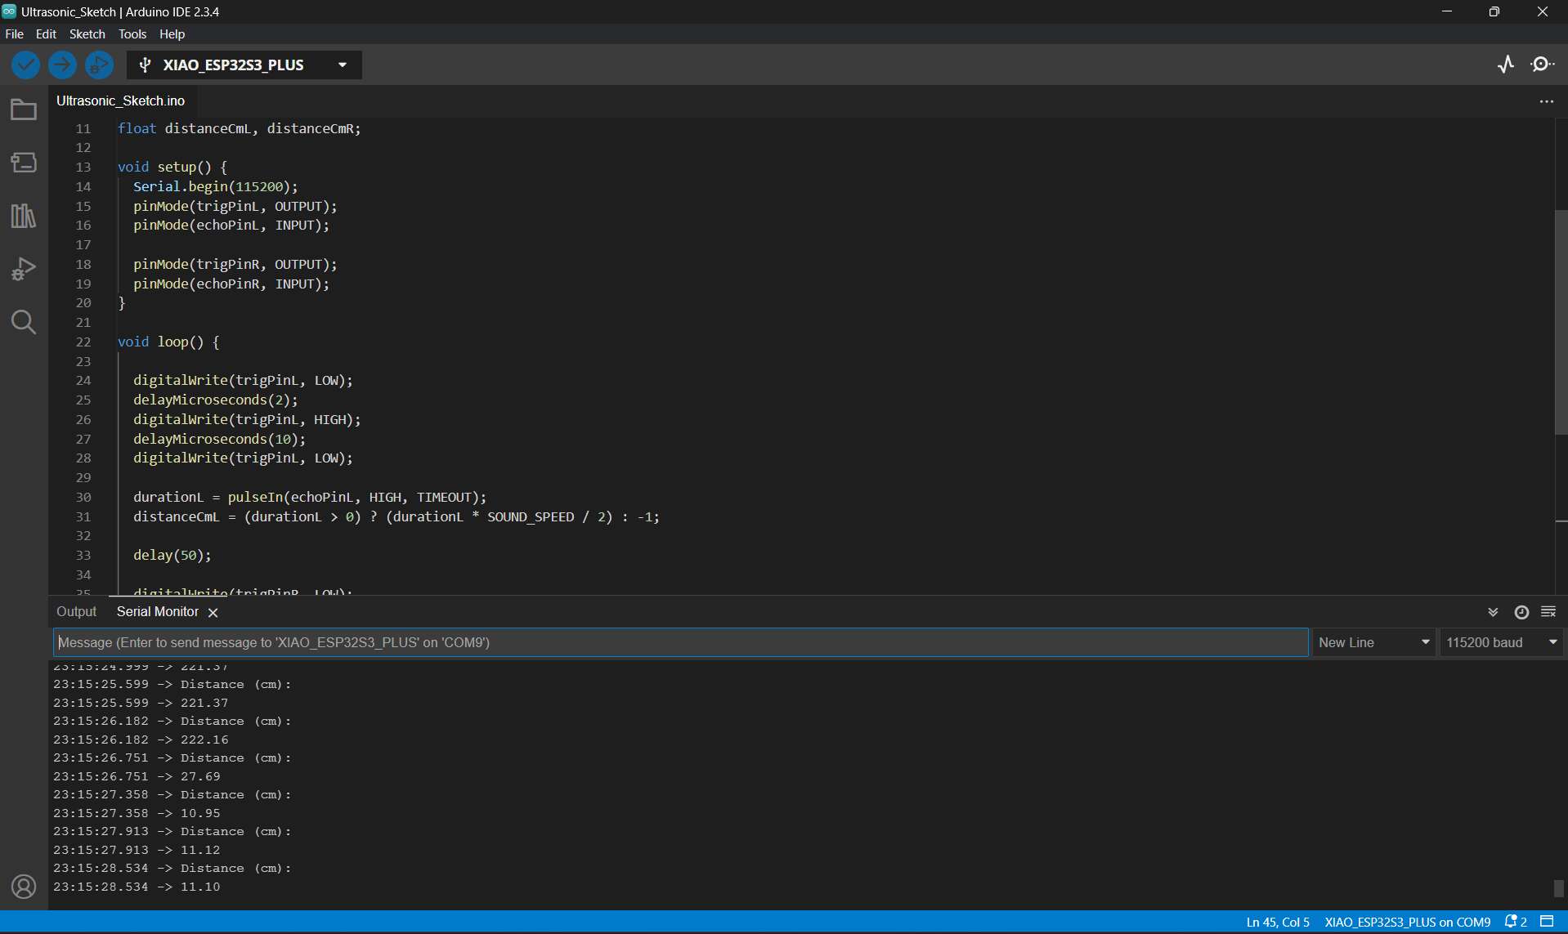Open the Library Manager panel
The width and height of the screenshot is (1568, 934).
[x=24, y=215]
